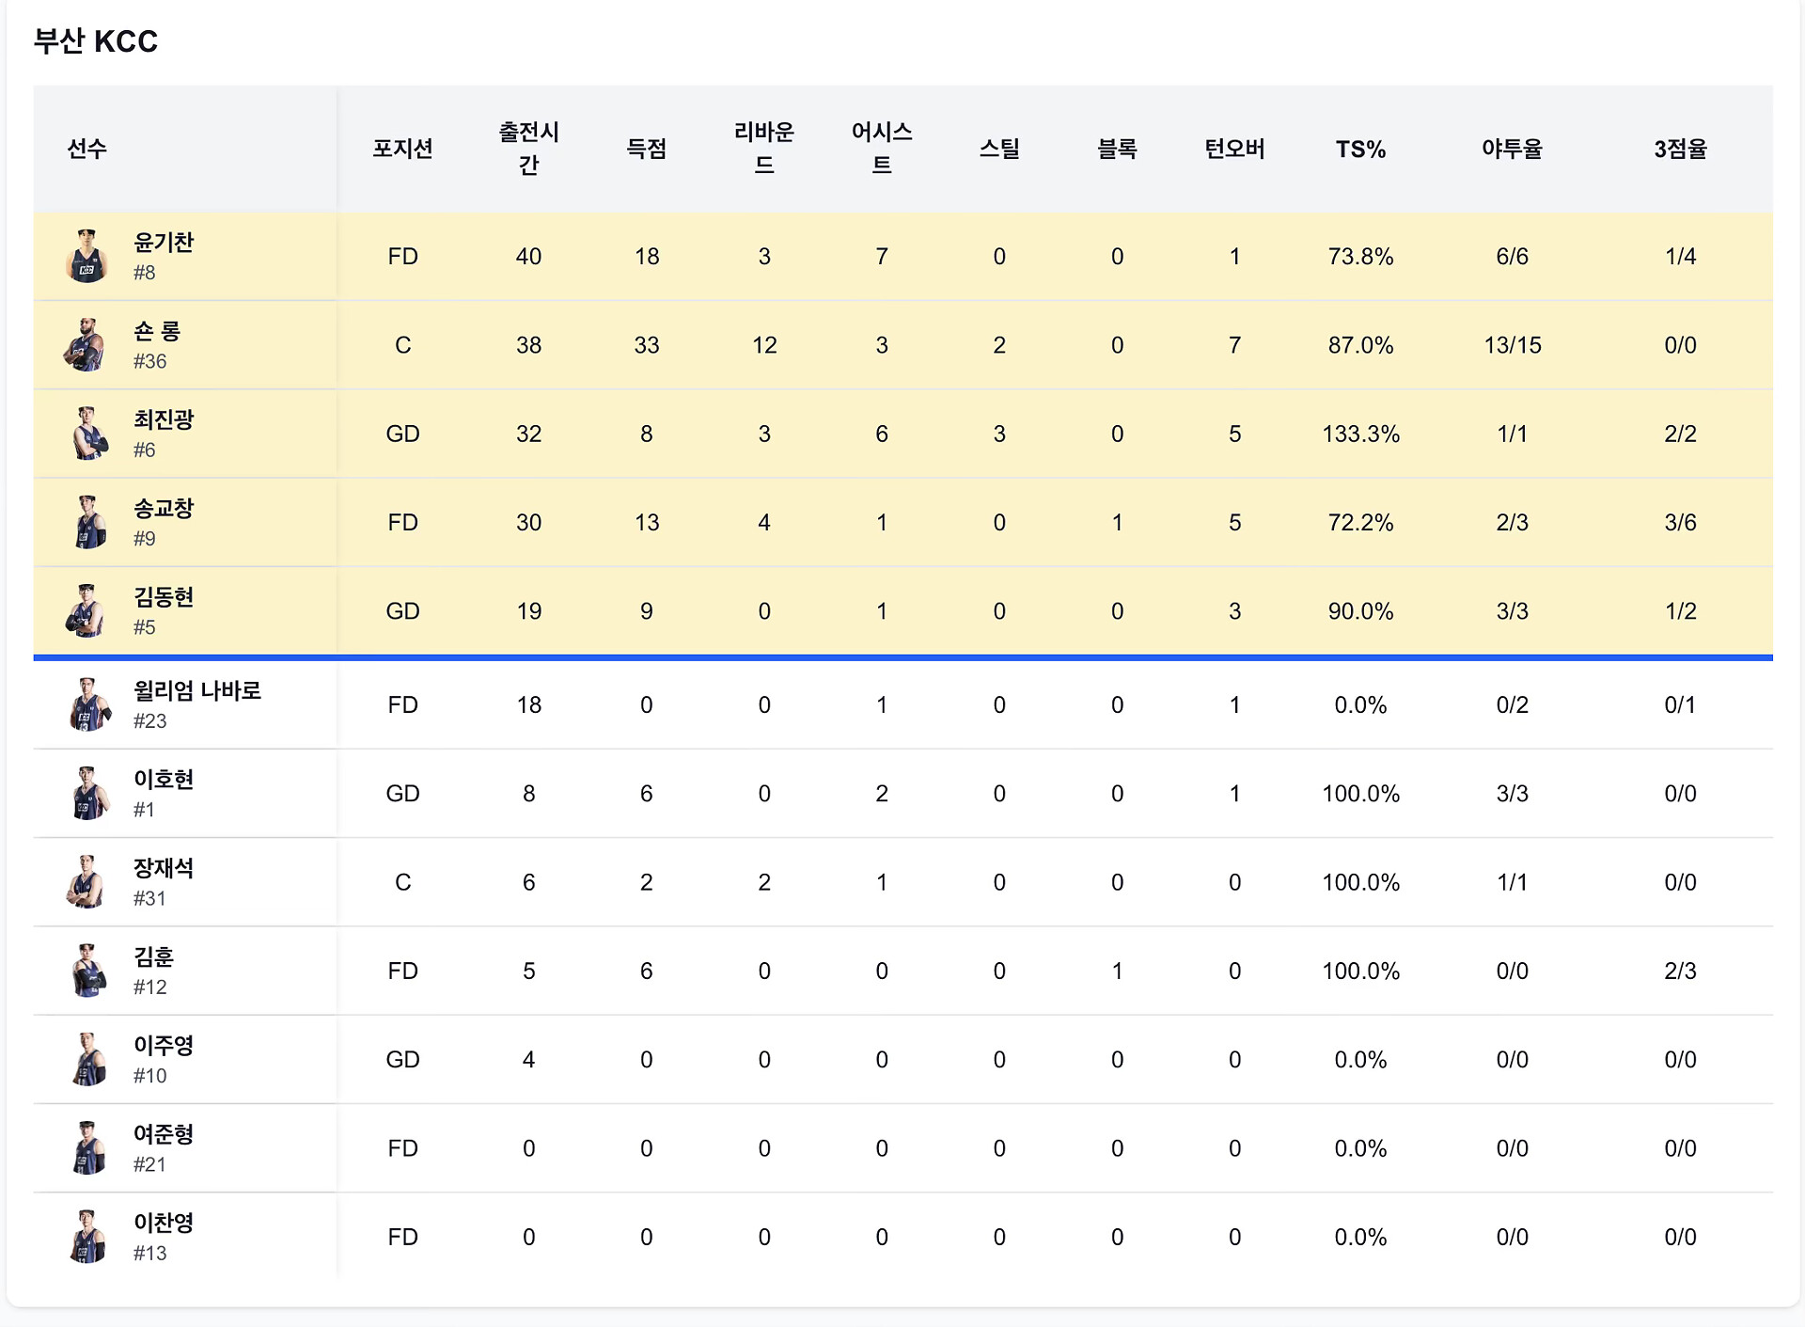Click 송교창's player photo
1805x1327 pixels.
pos(88,522)
